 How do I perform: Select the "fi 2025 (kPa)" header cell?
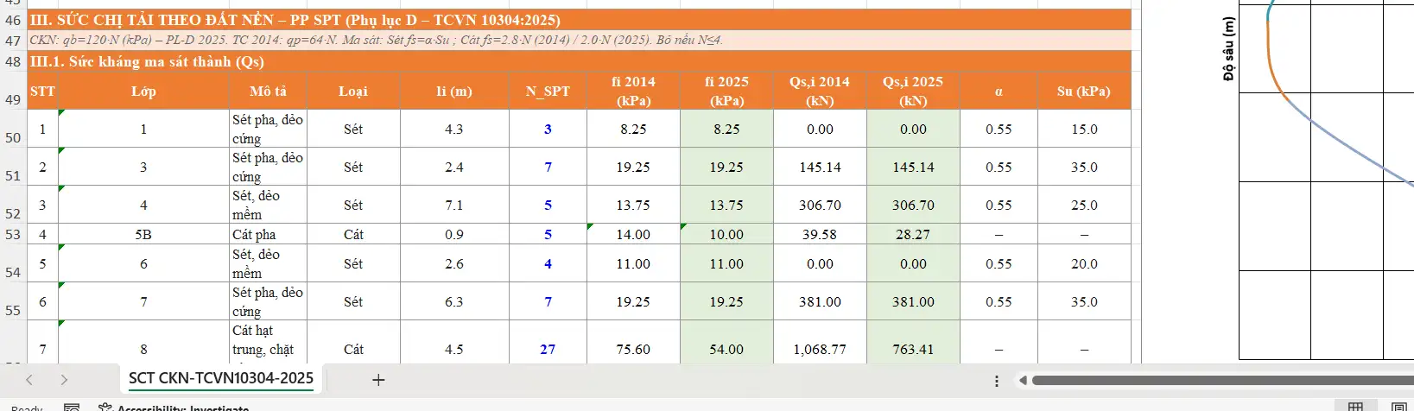pyautogui.click(x=726, y=91)
